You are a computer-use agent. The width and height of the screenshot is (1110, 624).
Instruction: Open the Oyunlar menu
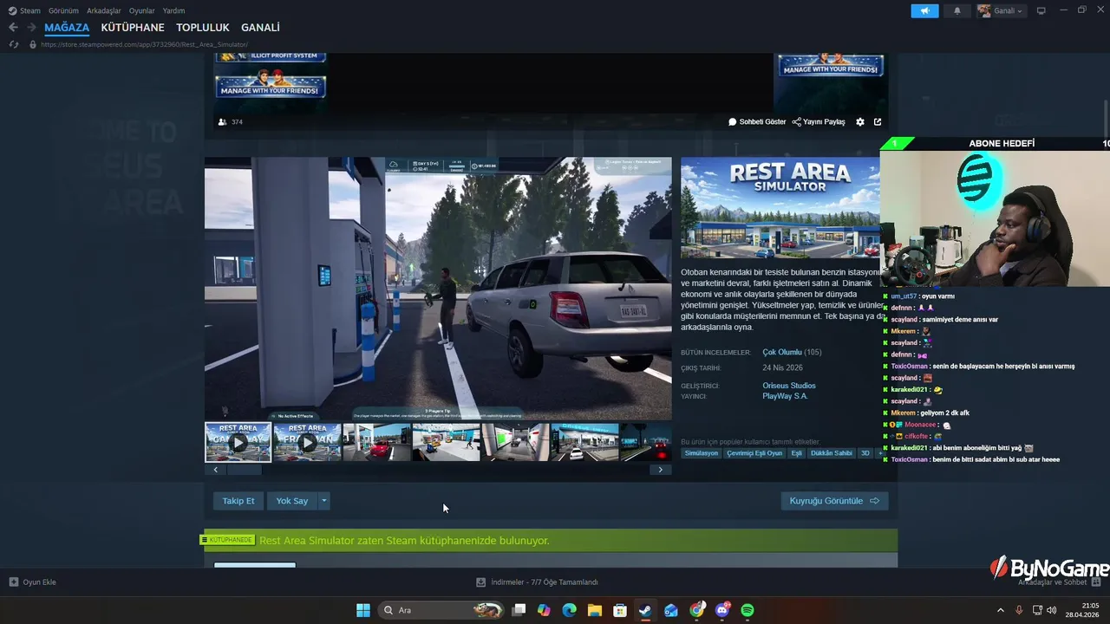click(142, 10)
